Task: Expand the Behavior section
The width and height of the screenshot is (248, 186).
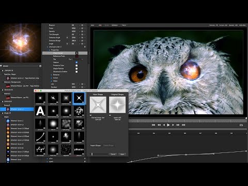Action: coord(51,75)
